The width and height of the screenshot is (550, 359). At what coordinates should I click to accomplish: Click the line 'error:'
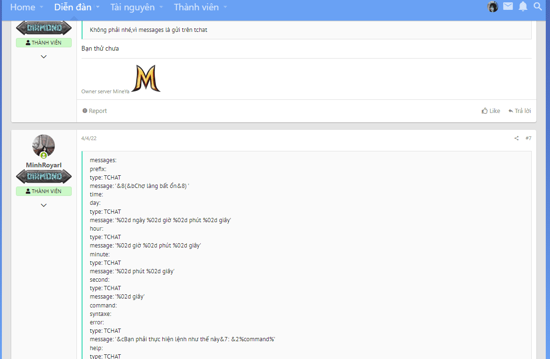point(97,322)
